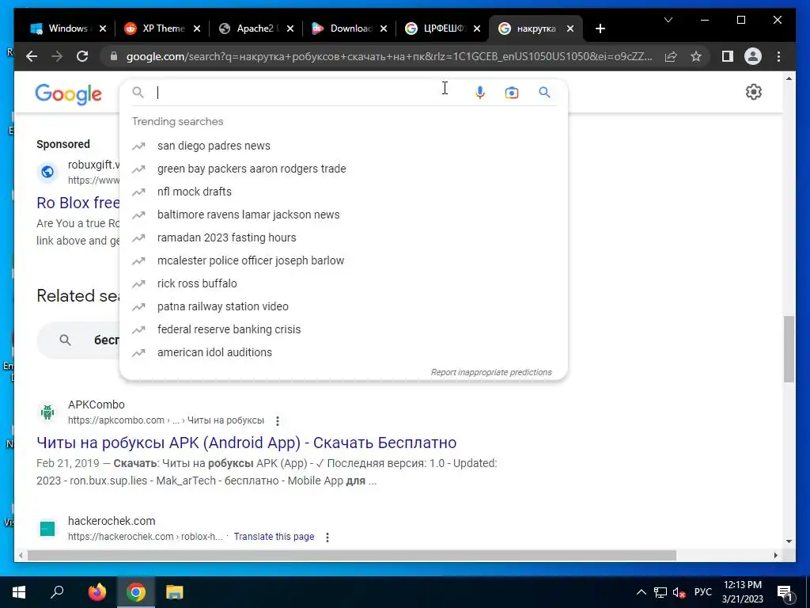Click the Google logo
This screenshot has height=608, width=810.
(x=68, y=93)
